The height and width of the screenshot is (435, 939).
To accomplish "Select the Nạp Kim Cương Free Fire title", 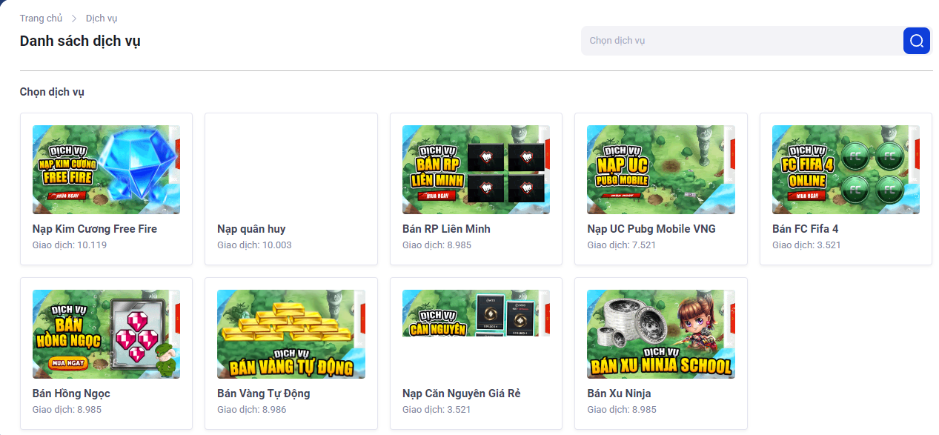I will [x=95, y=229].
